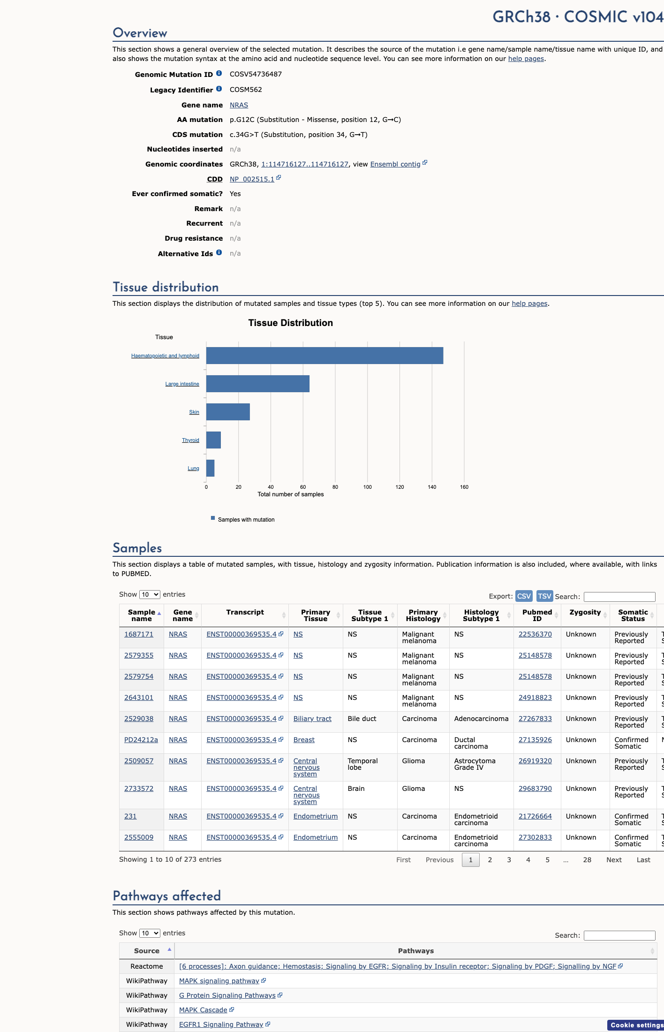Click info icon beside Legacy Identifier

(219, 89)
